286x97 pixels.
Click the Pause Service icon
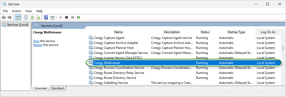point(73,18)
